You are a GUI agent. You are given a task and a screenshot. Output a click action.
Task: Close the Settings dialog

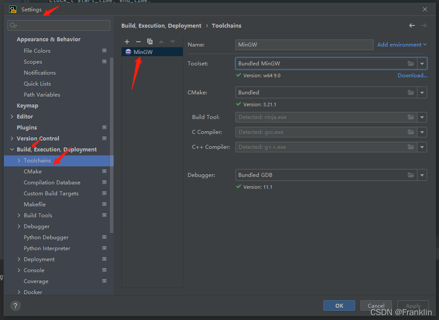pyautogui.click(x=425, y=9)
